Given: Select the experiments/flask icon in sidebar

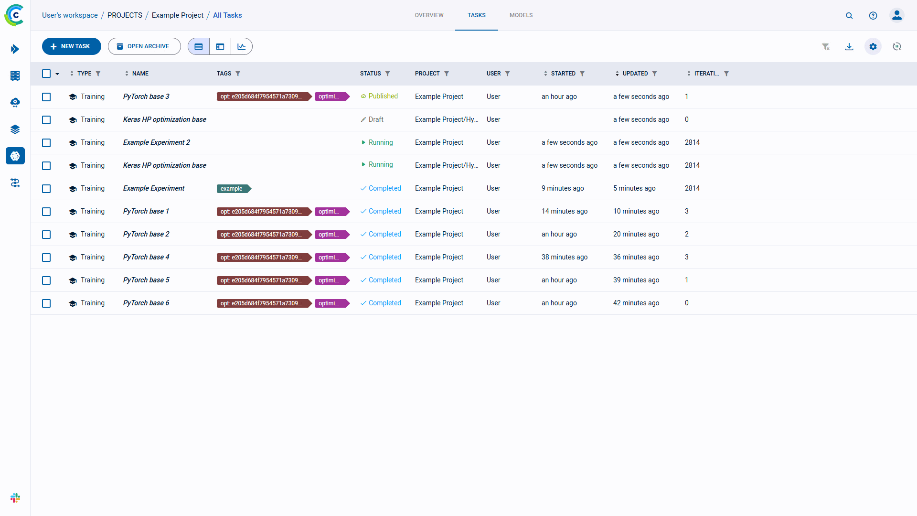Looking at the screenshot, I should click(15, 156).
